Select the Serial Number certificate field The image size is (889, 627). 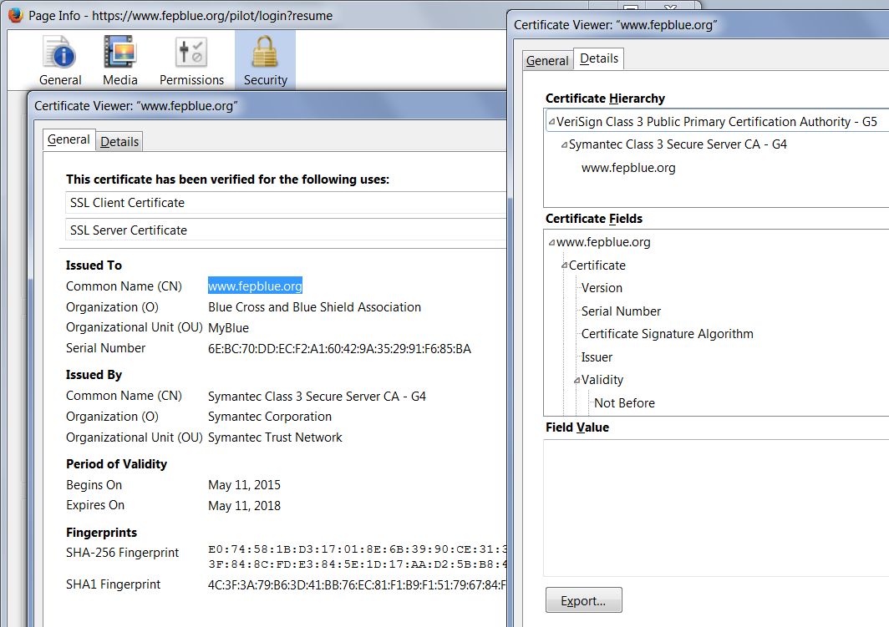(x=621, y=311)
